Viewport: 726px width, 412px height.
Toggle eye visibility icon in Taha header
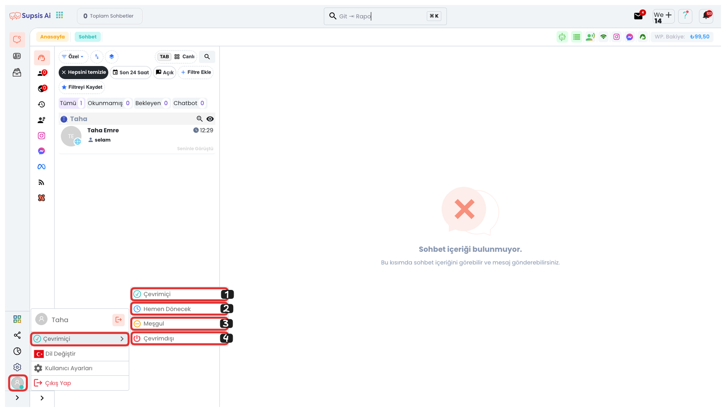210,119
